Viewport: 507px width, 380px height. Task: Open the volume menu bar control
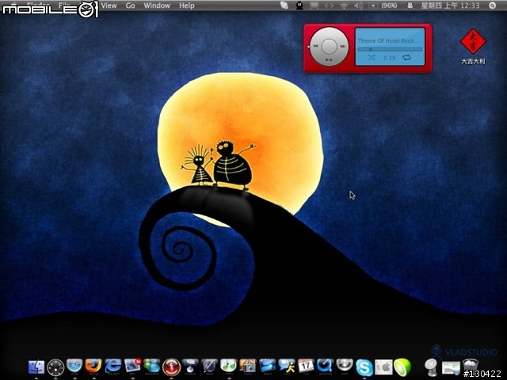click(x=358, y=6)
